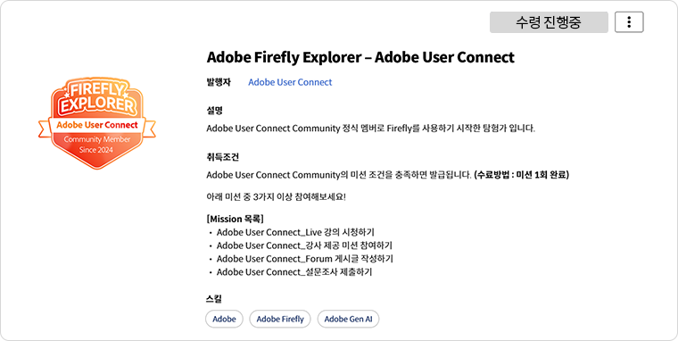Click the bold 수료방법 미션 1회 완료 text
This screenshot has height=341, width=678.
pos(522,175)
